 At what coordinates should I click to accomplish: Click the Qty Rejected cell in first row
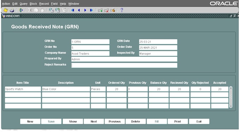pyautogui.click(x=200, y=89)
